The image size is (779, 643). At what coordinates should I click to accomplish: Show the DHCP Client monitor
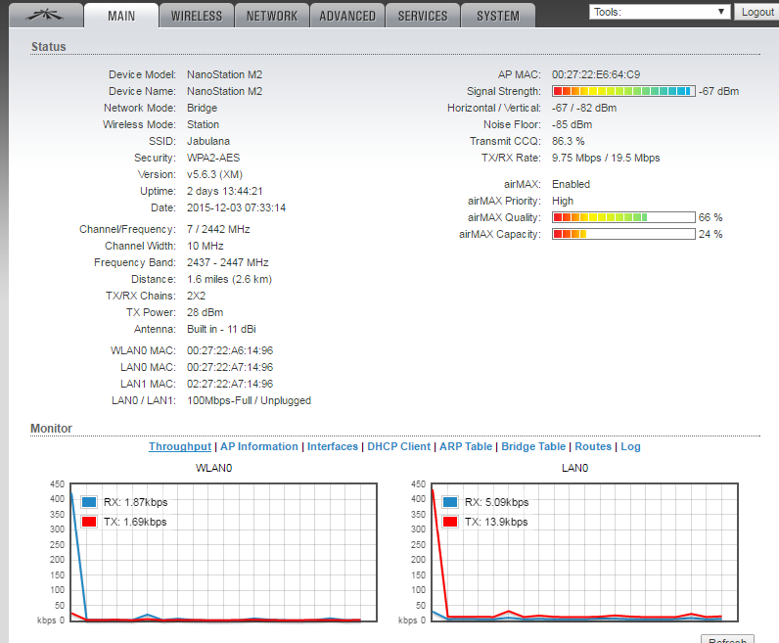(x=399, y=446)
